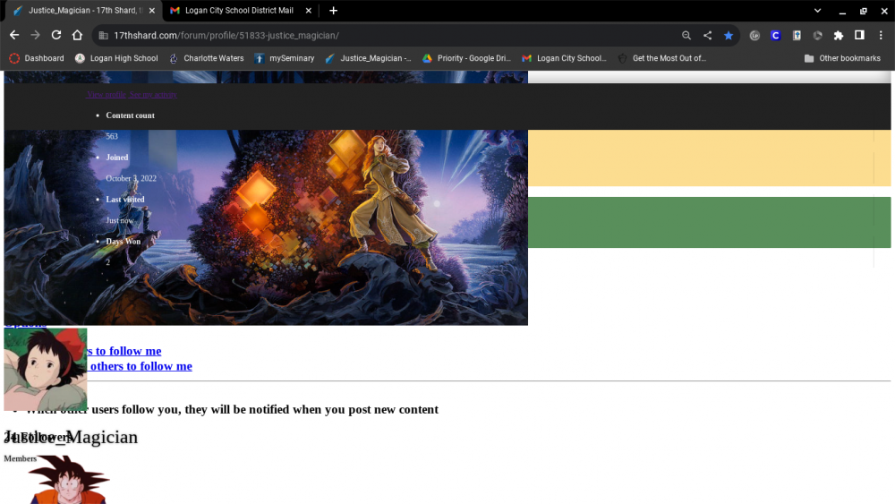This screenshot has height=504, width=895.
Task: Click the green banner block
Action: [709, 223]
